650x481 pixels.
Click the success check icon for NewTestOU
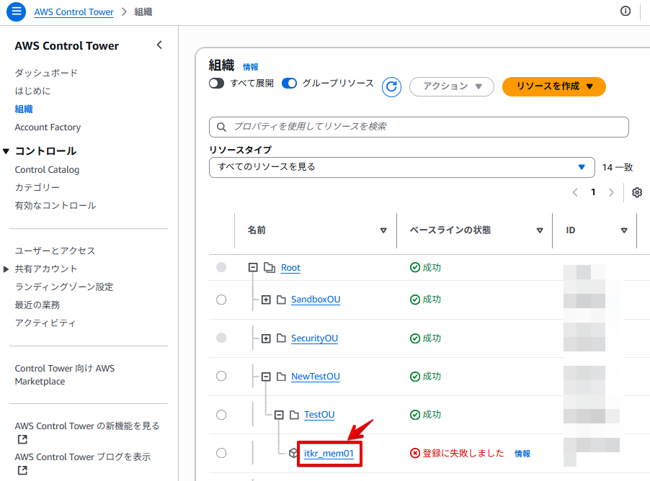414,377
